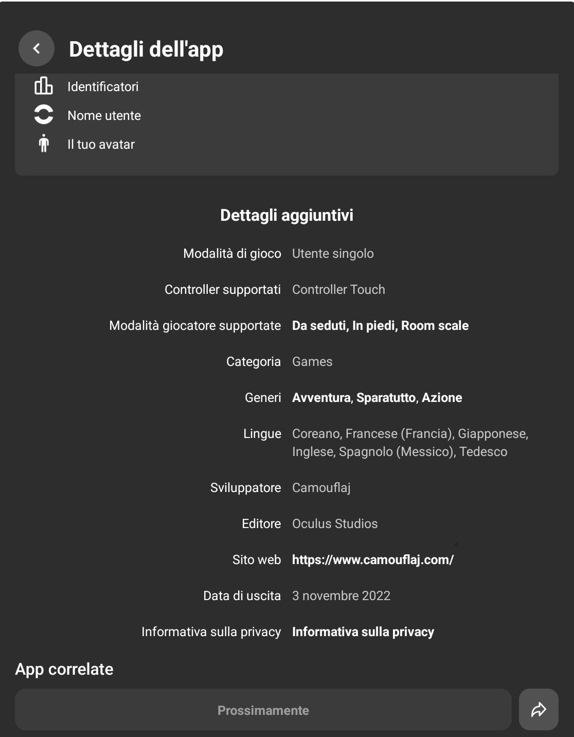Share the app using arrow icon
574x737 pixels.
coord(539,710)
